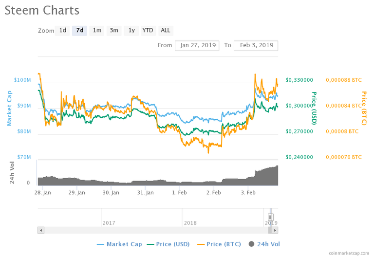Click the 2018 marker in navigator
The height and width of the screenshot is (257, 374).
[190, 223]
